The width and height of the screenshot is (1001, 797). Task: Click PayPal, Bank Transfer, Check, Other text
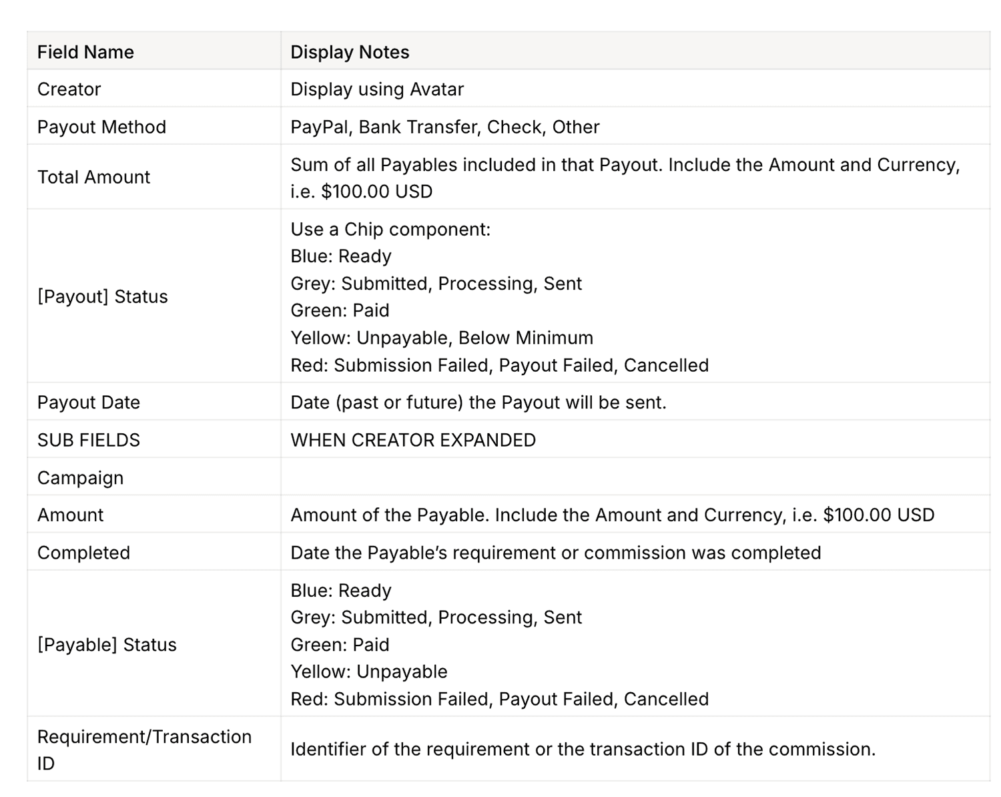pos(445,127)
